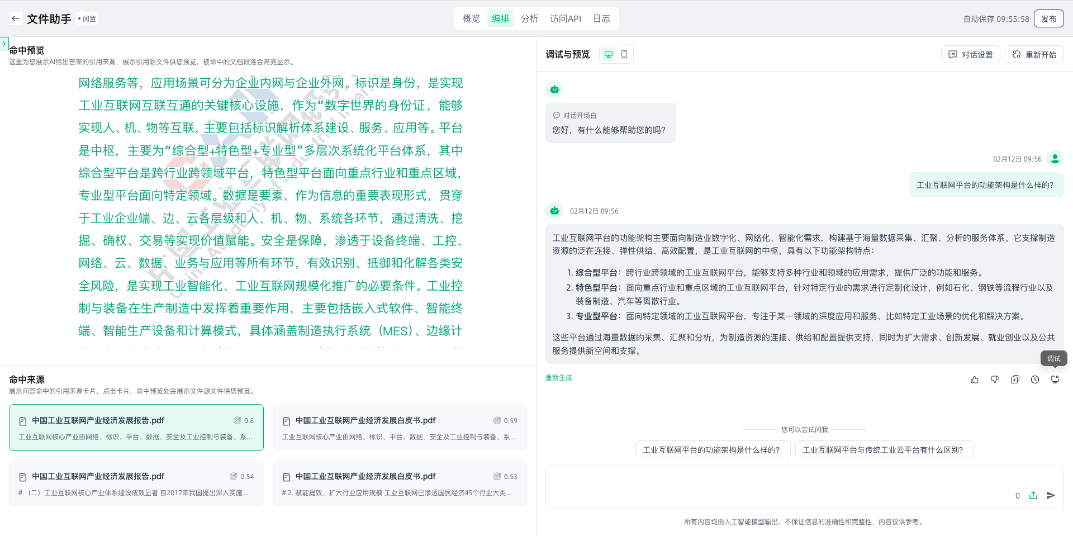1073x536 pixels.
Task: Thumbs down the AI response
Action: 995,380
